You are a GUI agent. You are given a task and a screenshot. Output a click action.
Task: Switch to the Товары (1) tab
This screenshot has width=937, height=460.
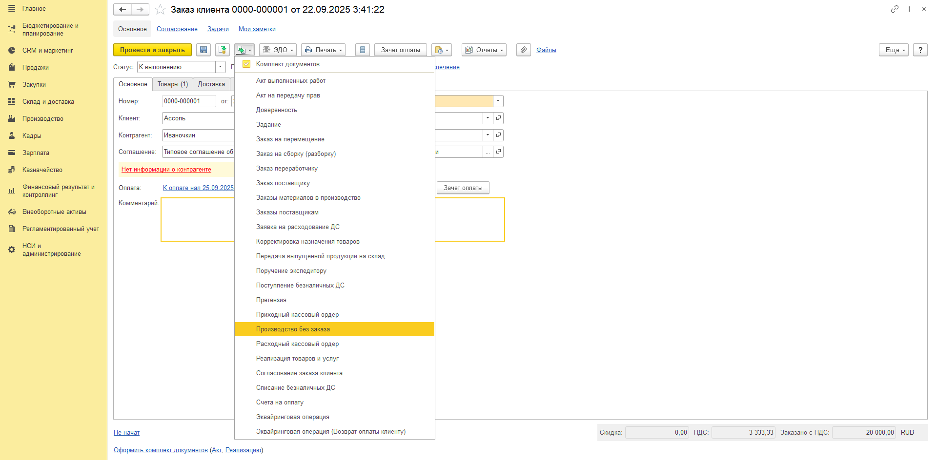172,84
